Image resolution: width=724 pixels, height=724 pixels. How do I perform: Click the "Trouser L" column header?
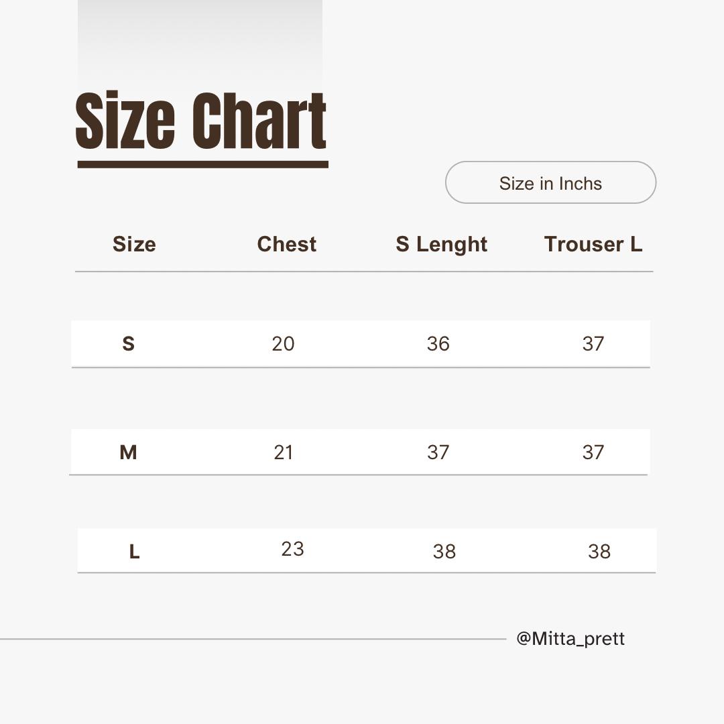tap(593, 244)
